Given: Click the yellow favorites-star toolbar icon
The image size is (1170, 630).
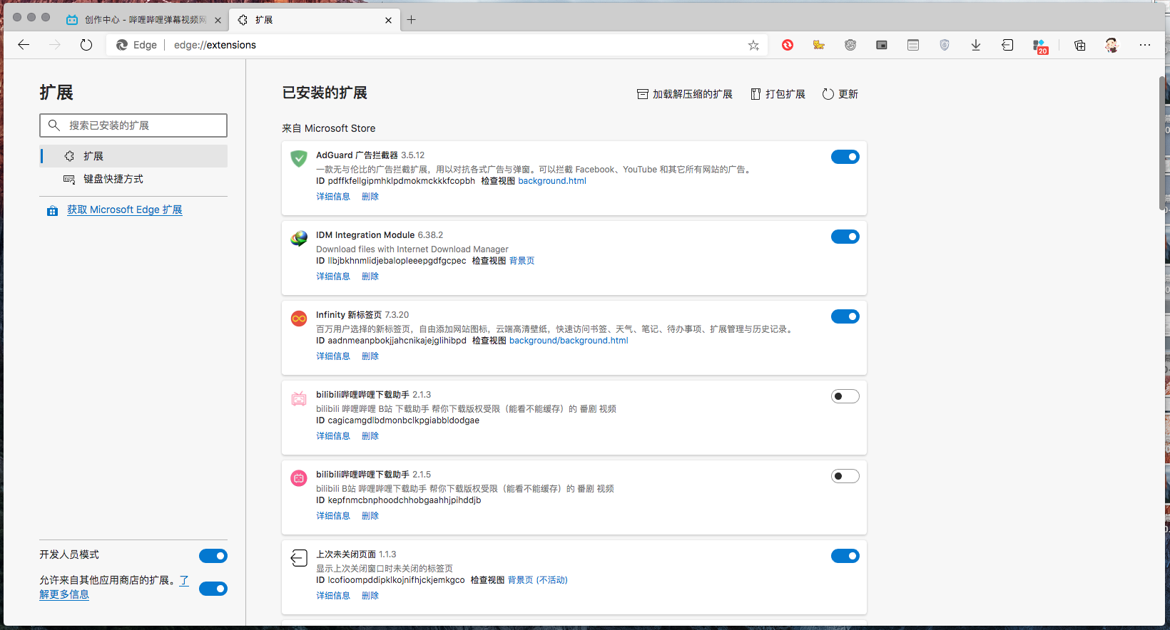Looking at the screenshot, I should click(819, 45).
